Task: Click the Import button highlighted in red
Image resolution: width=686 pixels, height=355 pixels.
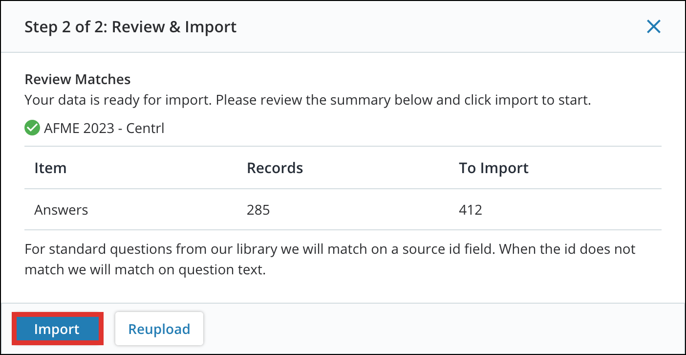Action: click(57, 329)
